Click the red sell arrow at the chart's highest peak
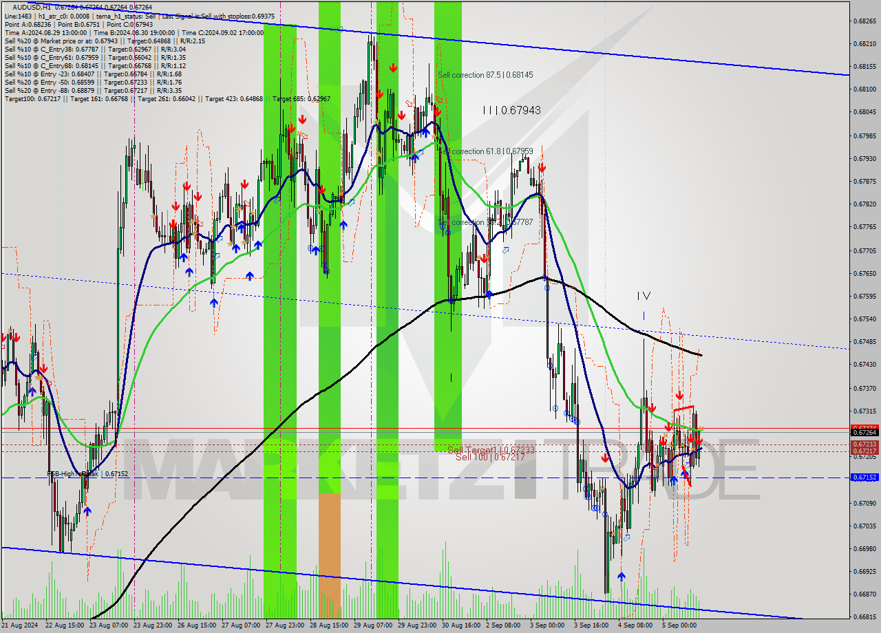The width and height of the screenshot is (881, 633). [x=394, y=67]
